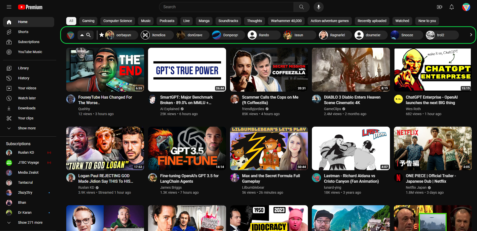Open trol2 channel pill
This screenshot has width=477, height=231.
point(442,35)
